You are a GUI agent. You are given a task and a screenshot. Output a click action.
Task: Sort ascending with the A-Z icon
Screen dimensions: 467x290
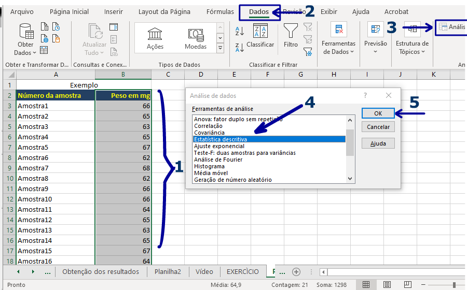pyautogui.click(x=239, y=31)
